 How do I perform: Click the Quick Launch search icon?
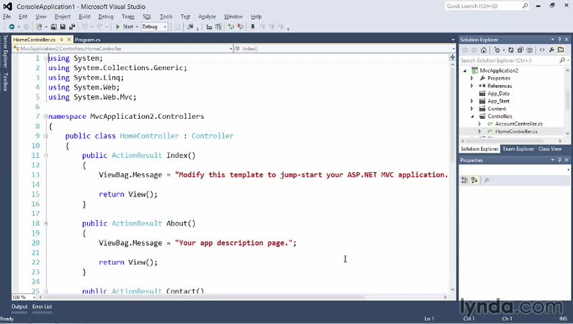pos(525,6)
